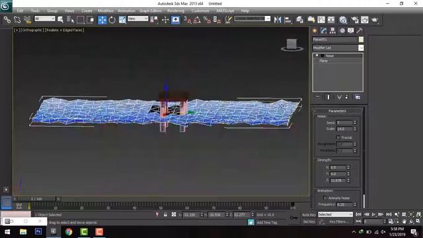Click the teapot Render Production icon
This screenshot has width=423, height=238.
click(375, 20)
